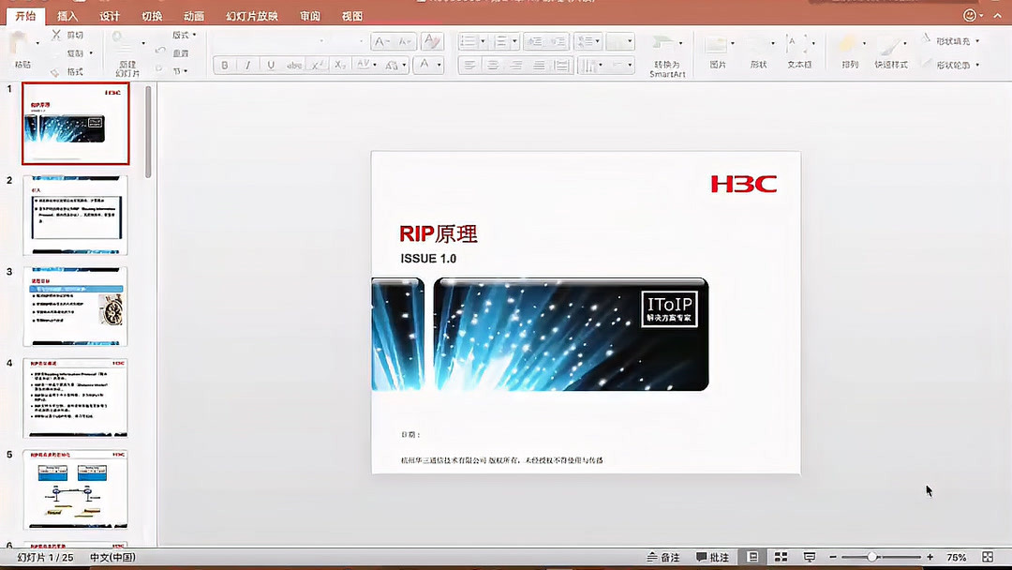
Task: Switch to slide sorter view icon
Action: (781, 557)
